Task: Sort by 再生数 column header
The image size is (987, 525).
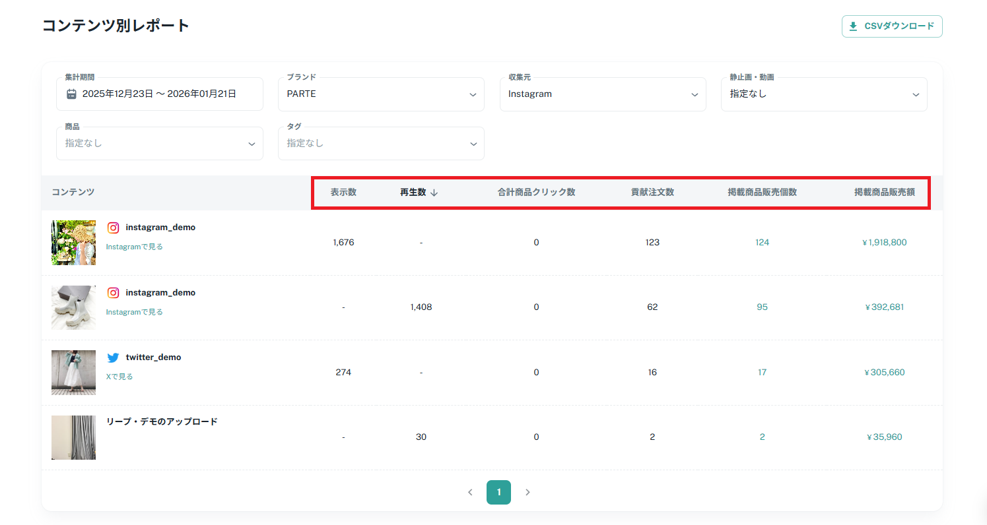Action: coord(419,193)
